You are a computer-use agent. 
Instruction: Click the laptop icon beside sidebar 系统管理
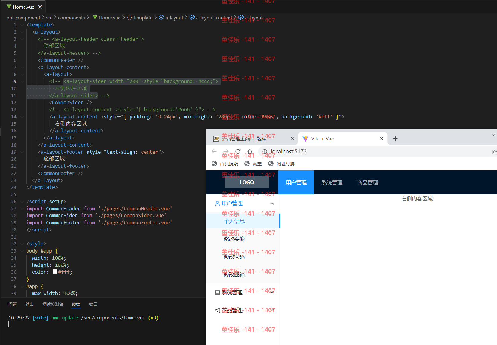[x=218, y=293]
